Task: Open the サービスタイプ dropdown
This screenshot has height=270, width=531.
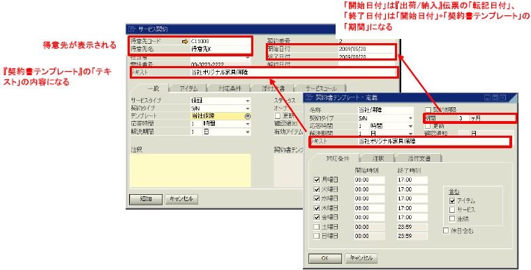Action: pyautogui.click(x=248, y=101)
